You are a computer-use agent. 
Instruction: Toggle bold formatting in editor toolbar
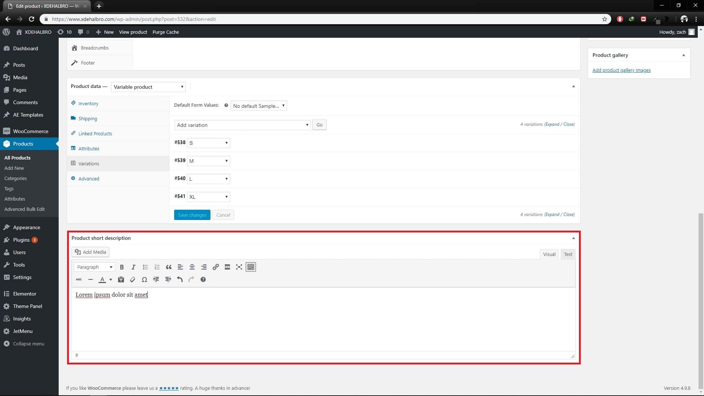pyautogui.click(x=122, y=267)
